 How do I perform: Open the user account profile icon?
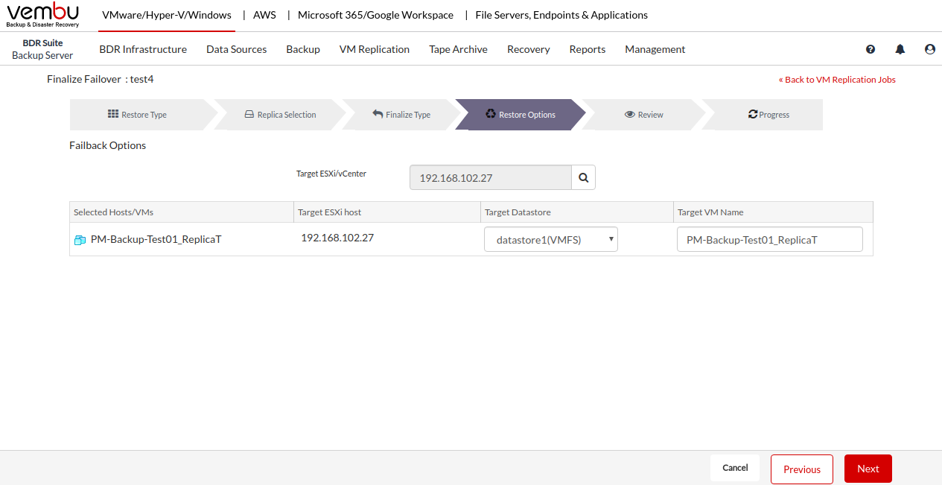930,49
